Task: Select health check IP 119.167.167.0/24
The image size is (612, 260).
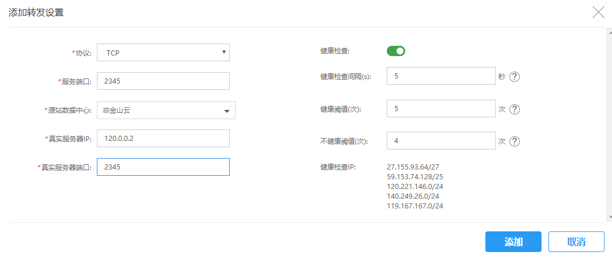Action: click(415, 206)
